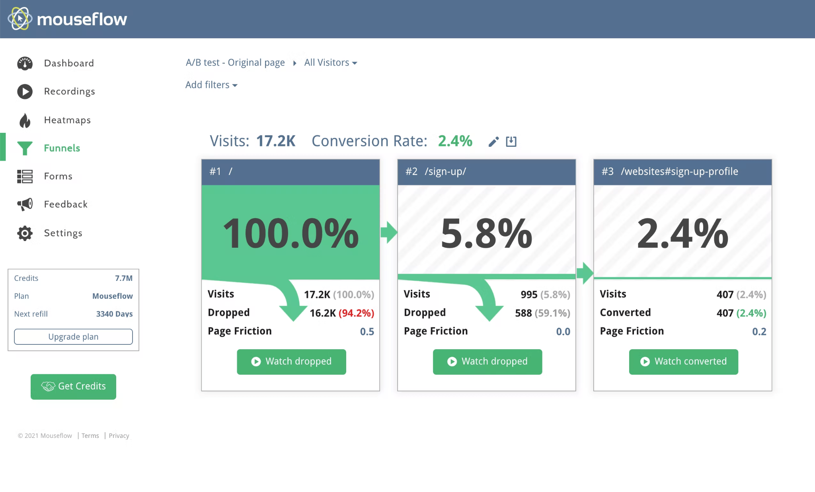The width and height of the screenshot is (815, 492).
Task: Click Watch dropped on step #1 /
Action: (291, 361)
